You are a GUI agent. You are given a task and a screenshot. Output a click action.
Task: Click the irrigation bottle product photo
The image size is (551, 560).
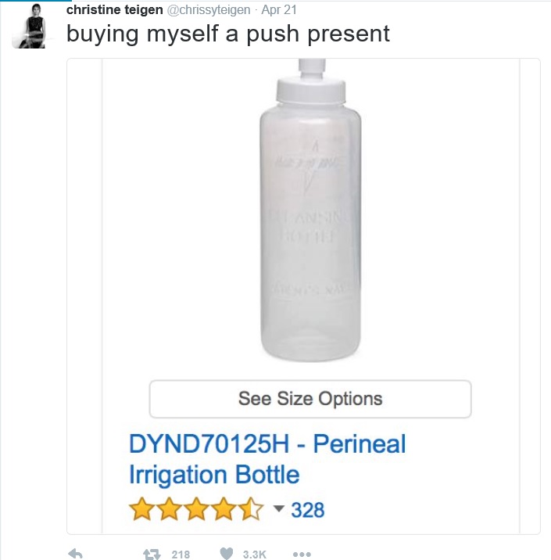(x=310, y=211)
